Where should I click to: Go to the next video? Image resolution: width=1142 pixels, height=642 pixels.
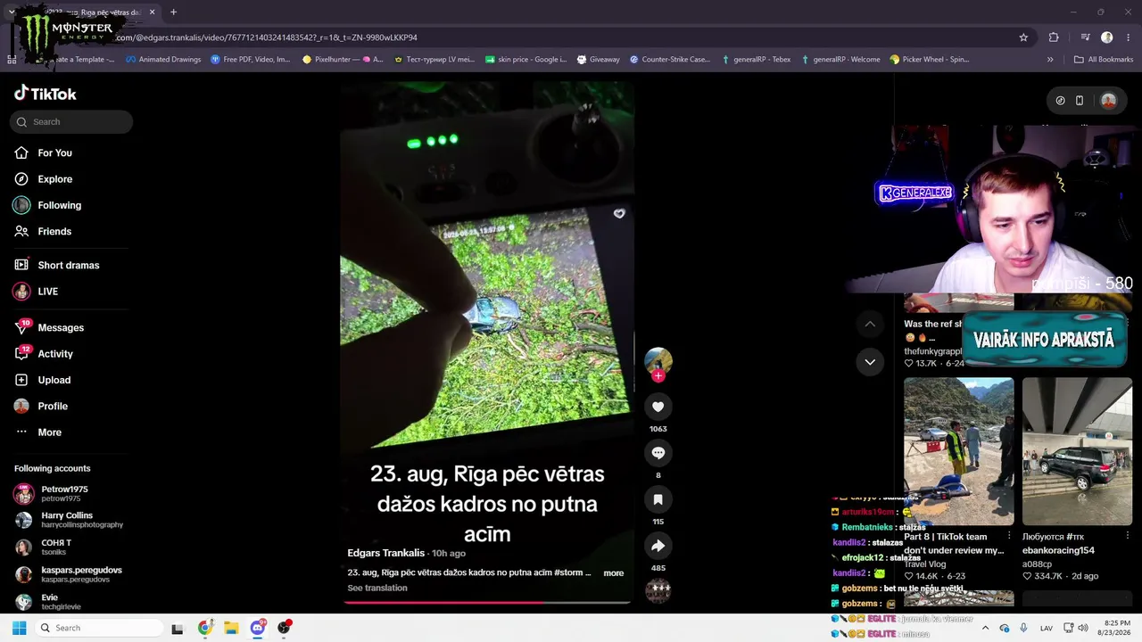[870, 362]
